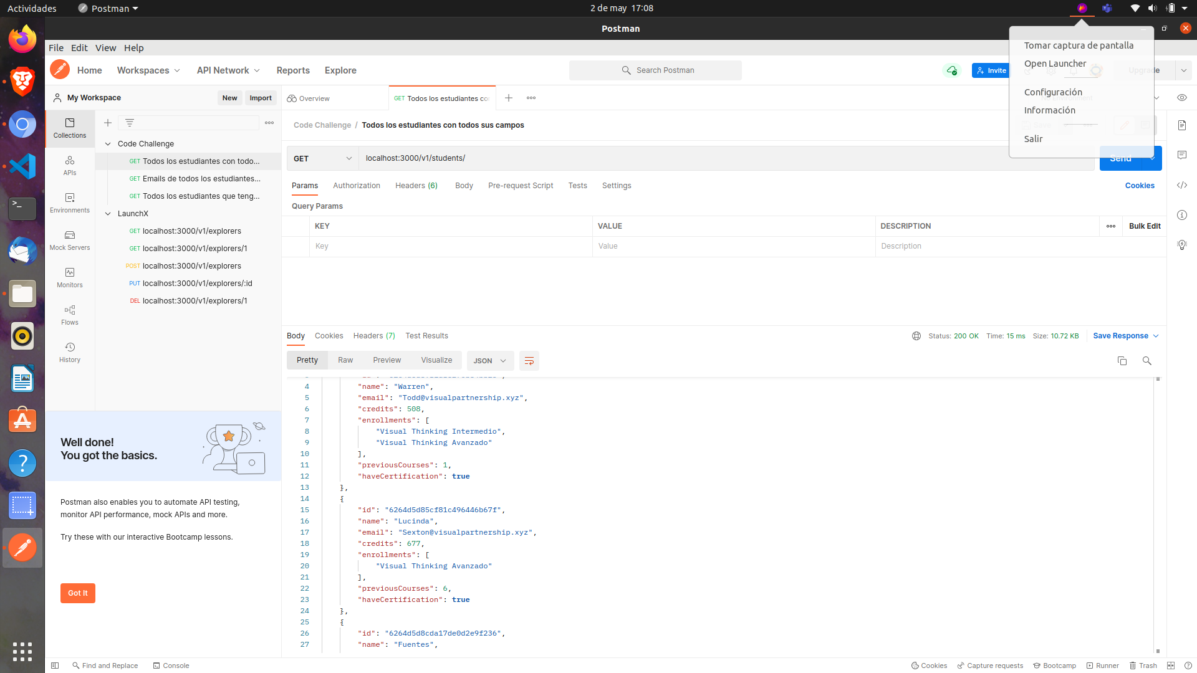Select the Pretty response view tab
This screenshot has width=1197, height=673.
point(307,360)
